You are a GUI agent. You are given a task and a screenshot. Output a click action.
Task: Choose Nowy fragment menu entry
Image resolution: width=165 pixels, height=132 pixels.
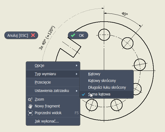click(x=47, y=106)
